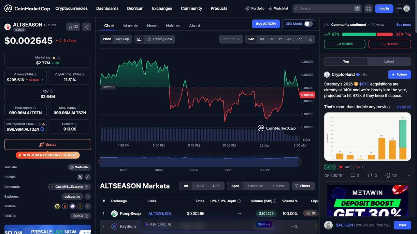
Task: Click the FDV info icon
Action: pyautogui.click(x=51, y=91)
